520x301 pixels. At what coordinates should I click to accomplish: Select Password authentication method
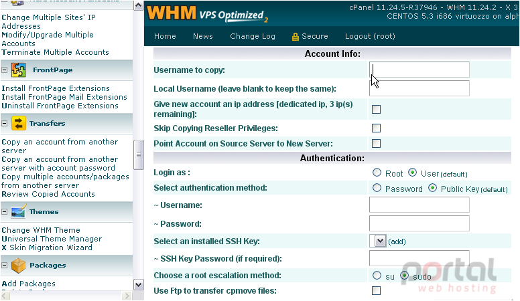377,188
